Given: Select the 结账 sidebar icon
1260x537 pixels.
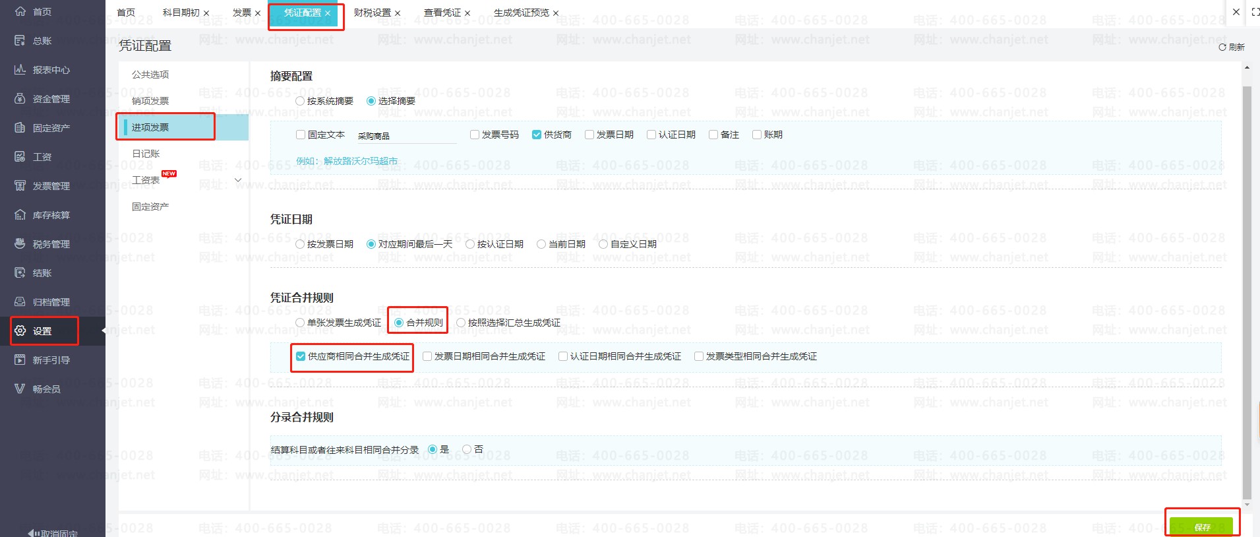Looking at the screenshot, I should 20,272.
